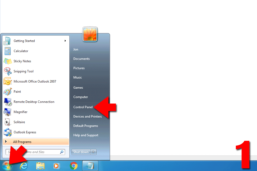Expand All Programs list

(22, 142)
